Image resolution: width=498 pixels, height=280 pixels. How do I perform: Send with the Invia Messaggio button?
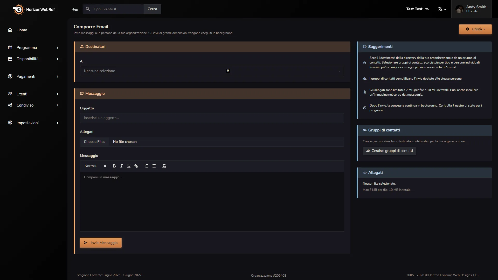click(x=101, y=243)
